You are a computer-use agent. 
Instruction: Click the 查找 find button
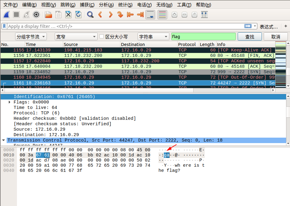(x=249, y=37)
